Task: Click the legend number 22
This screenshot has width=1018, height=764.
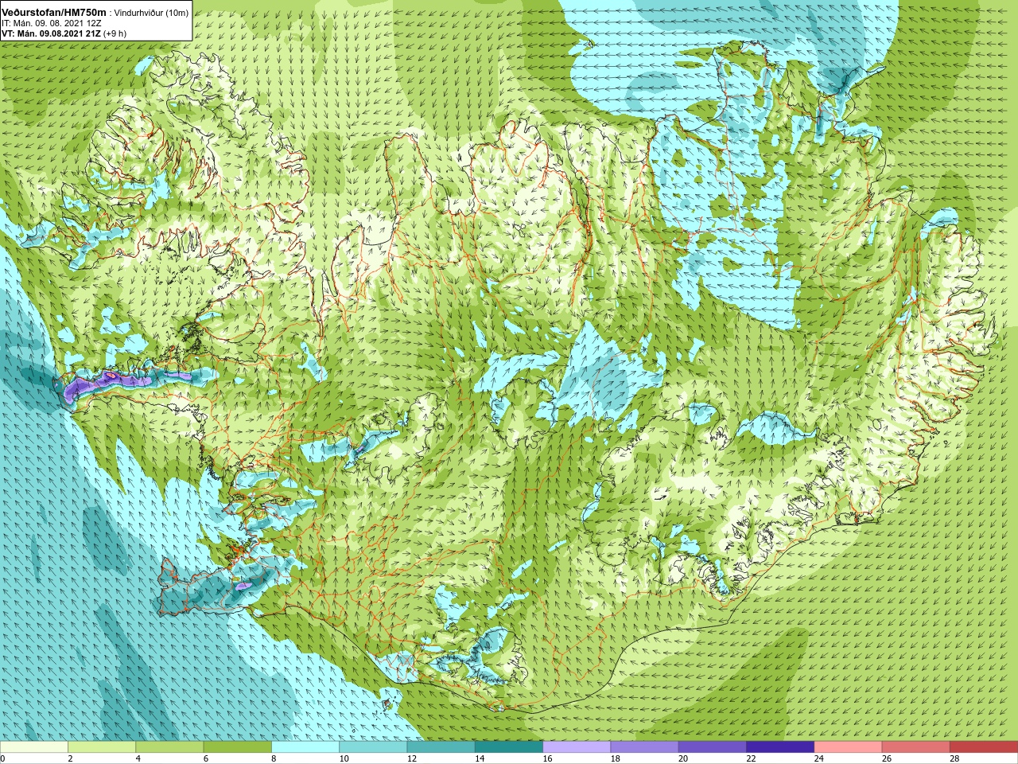Action: tap(752, 758)
